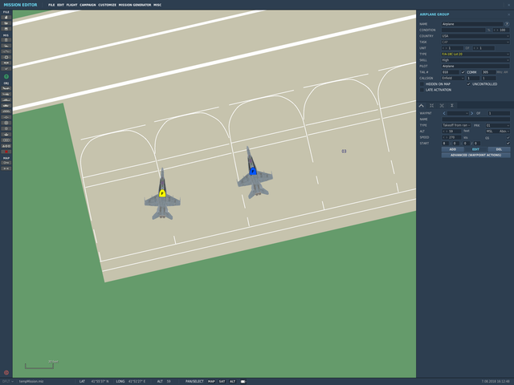Switch map view with MAP button
The image size is (514, 385).
click(211, 382)
